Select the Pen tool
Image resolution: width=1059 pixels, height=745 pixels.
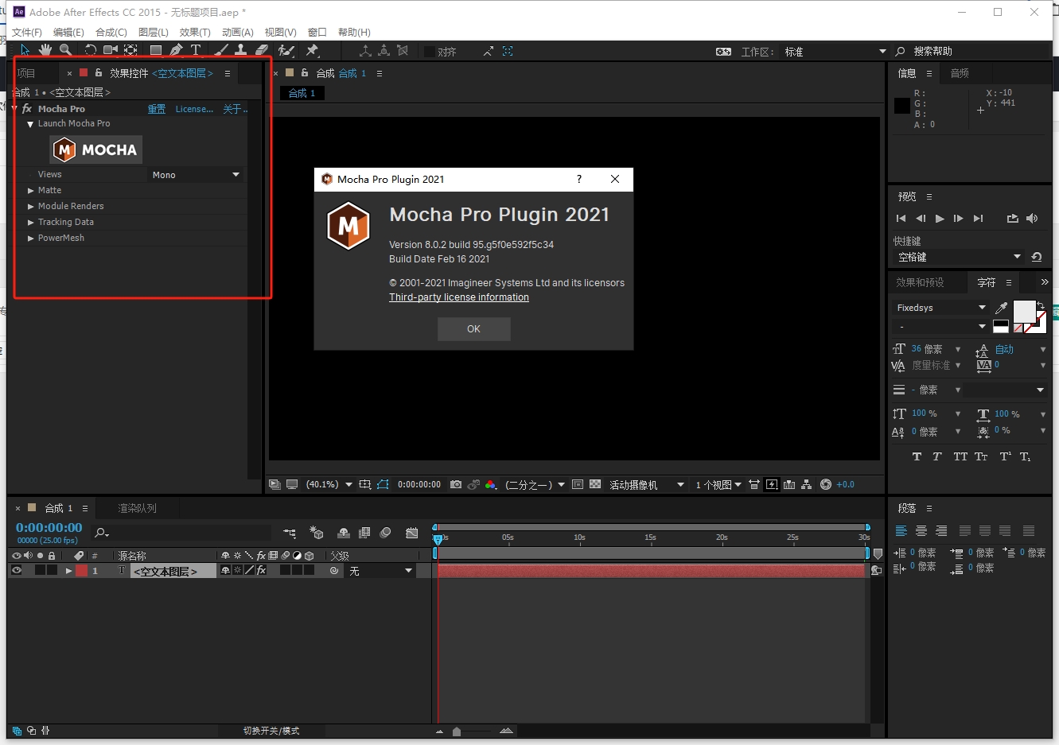tap(175, 49)
